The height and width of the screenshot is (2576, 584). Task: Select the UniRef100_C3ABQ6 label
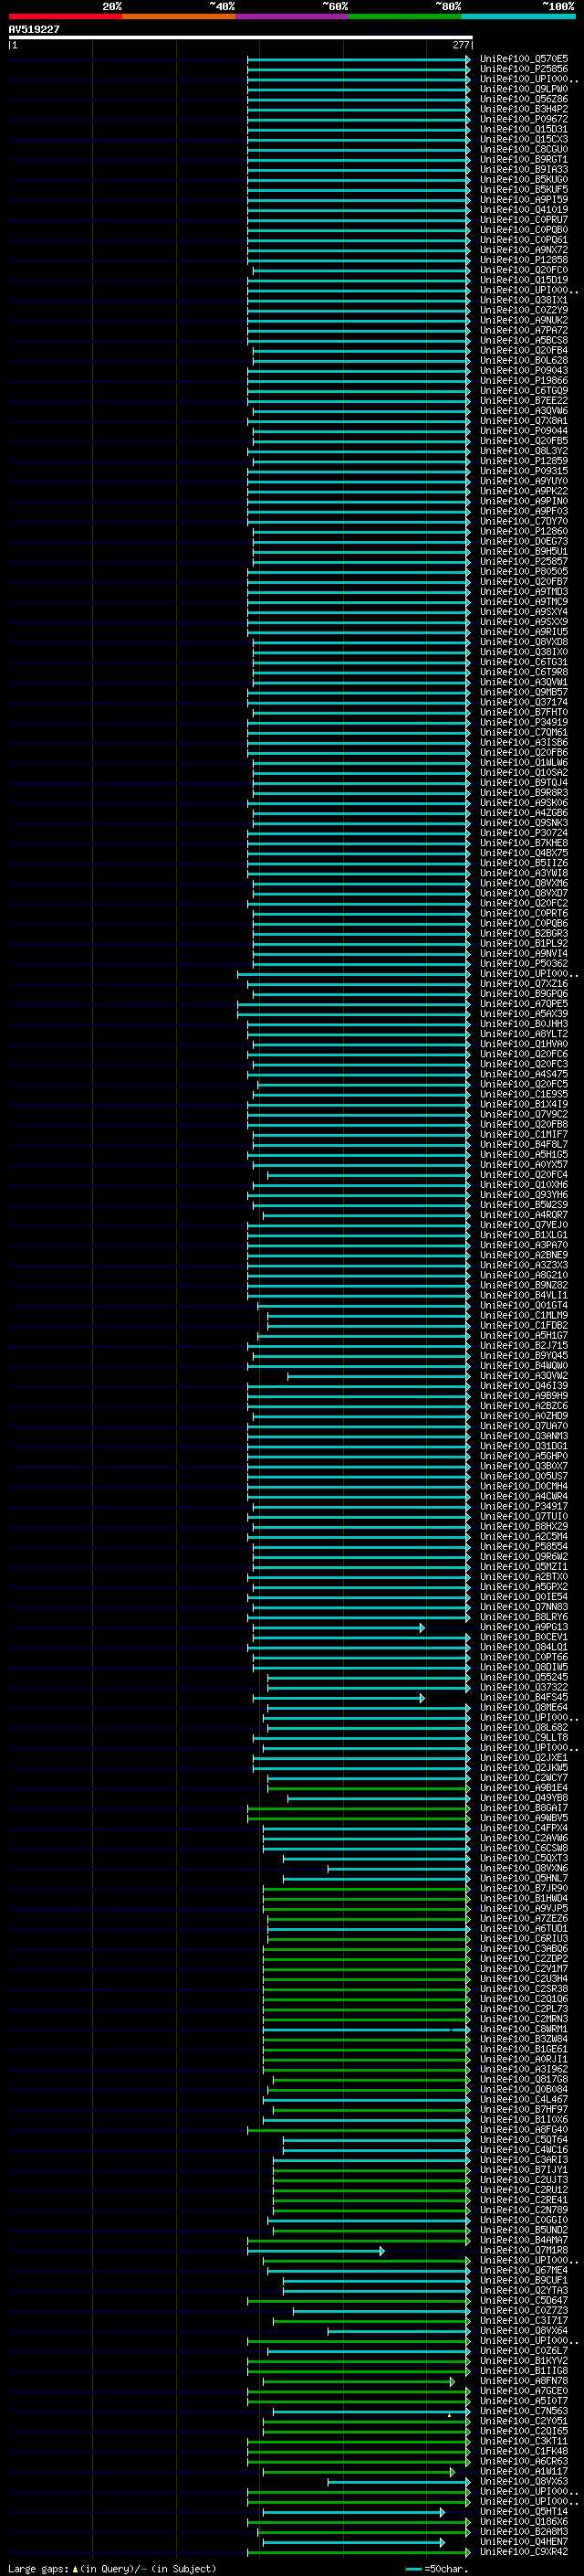coord(524,1948)
